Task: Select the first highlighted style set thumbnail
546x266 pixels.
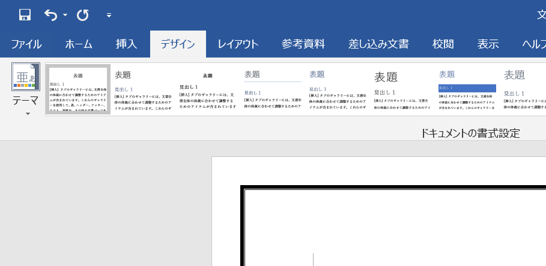Action: click(78, 89)
